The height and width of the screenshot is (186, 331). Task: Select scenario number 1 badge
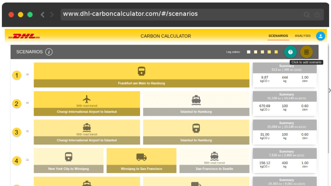17,75
